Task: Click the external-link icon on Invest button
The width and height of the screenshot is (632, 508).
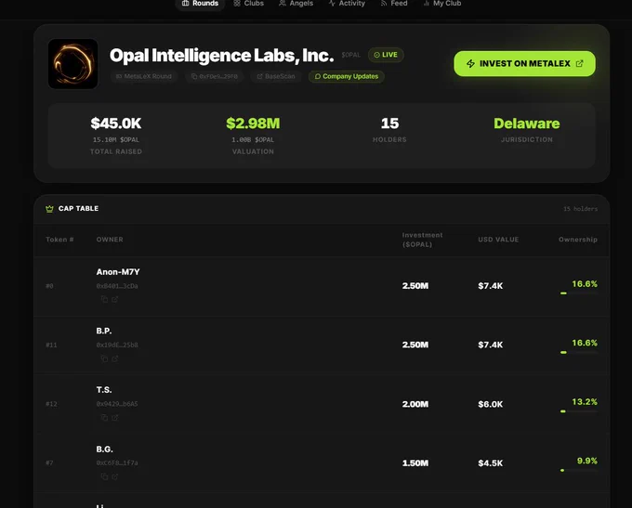Action: tap(580, 63)
